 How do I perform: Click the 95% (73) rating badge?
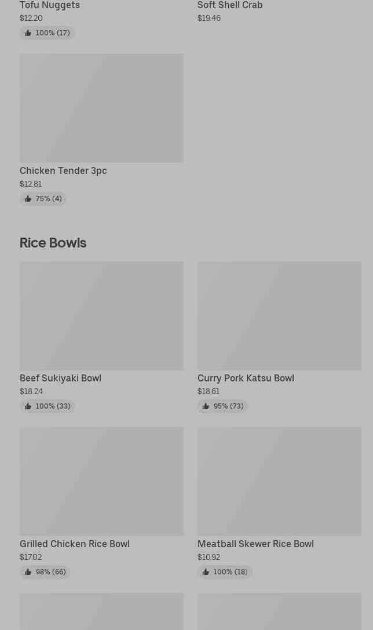pyautogui.click(x=223, y=406)
